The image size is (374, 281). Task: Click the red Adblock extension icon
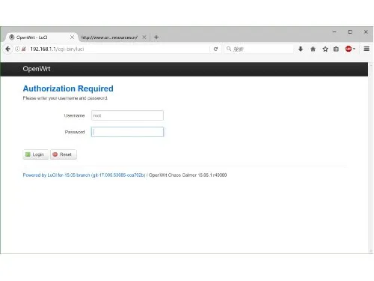click(x=349, y=49)
